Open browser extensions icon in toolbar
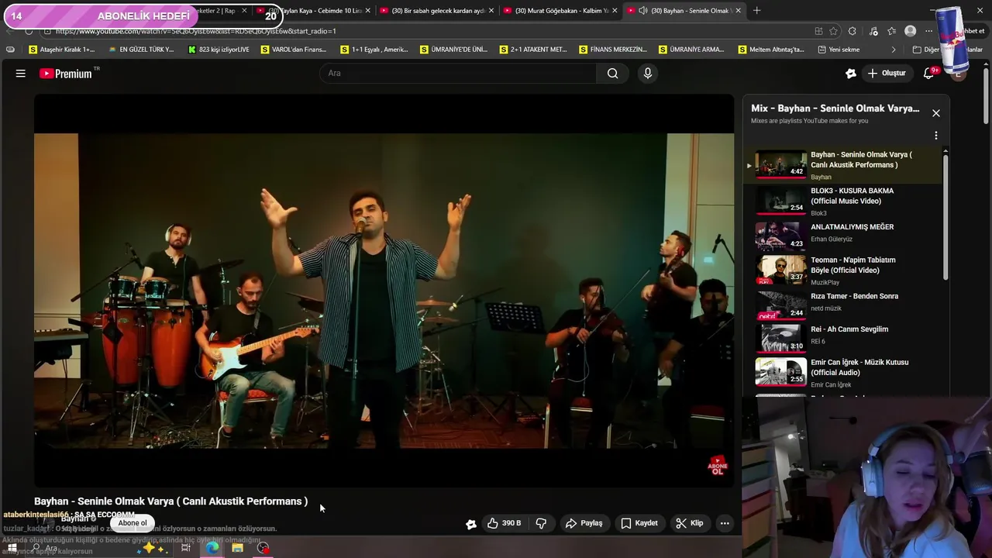The image size is (992, 558). 852,31
